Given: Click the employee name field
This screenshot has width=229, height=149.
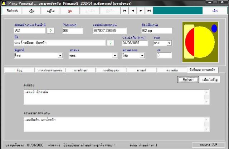Looking at the screenshot, I should [60, 43].
